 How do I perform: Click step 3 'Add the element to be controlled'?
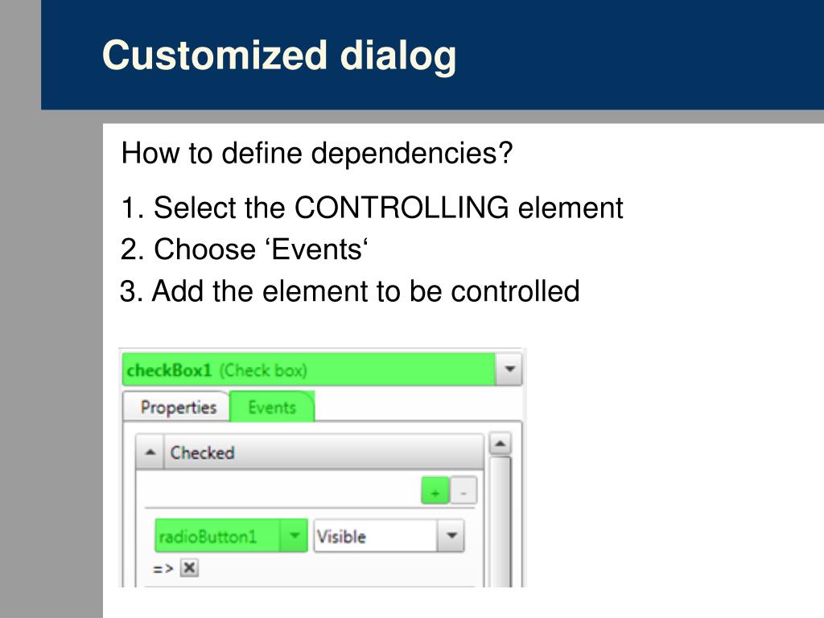349,290
